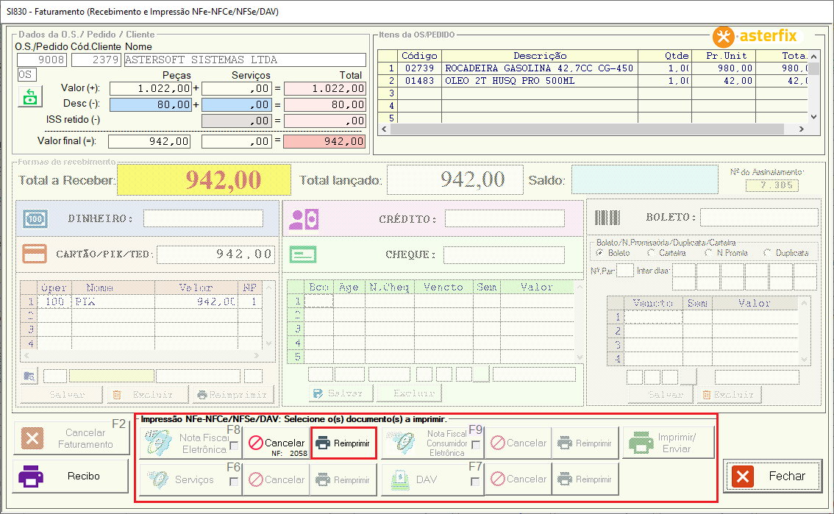This screenshot has width=834, height=514.
Task: Click the Nota Fiscal Eletrônica F8 button
Action: coord(190,443)
